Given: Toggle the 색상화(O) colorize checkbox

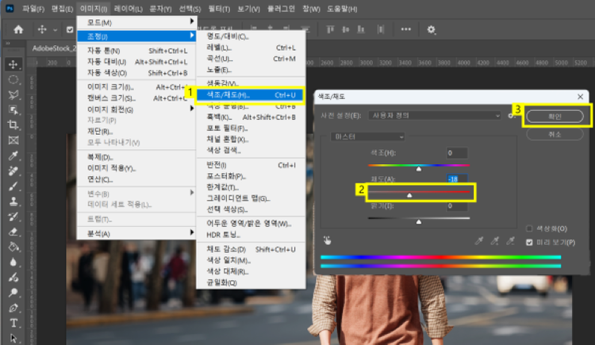Looking at the screenshot, I should pyautogui.click(x=529, y=228).
